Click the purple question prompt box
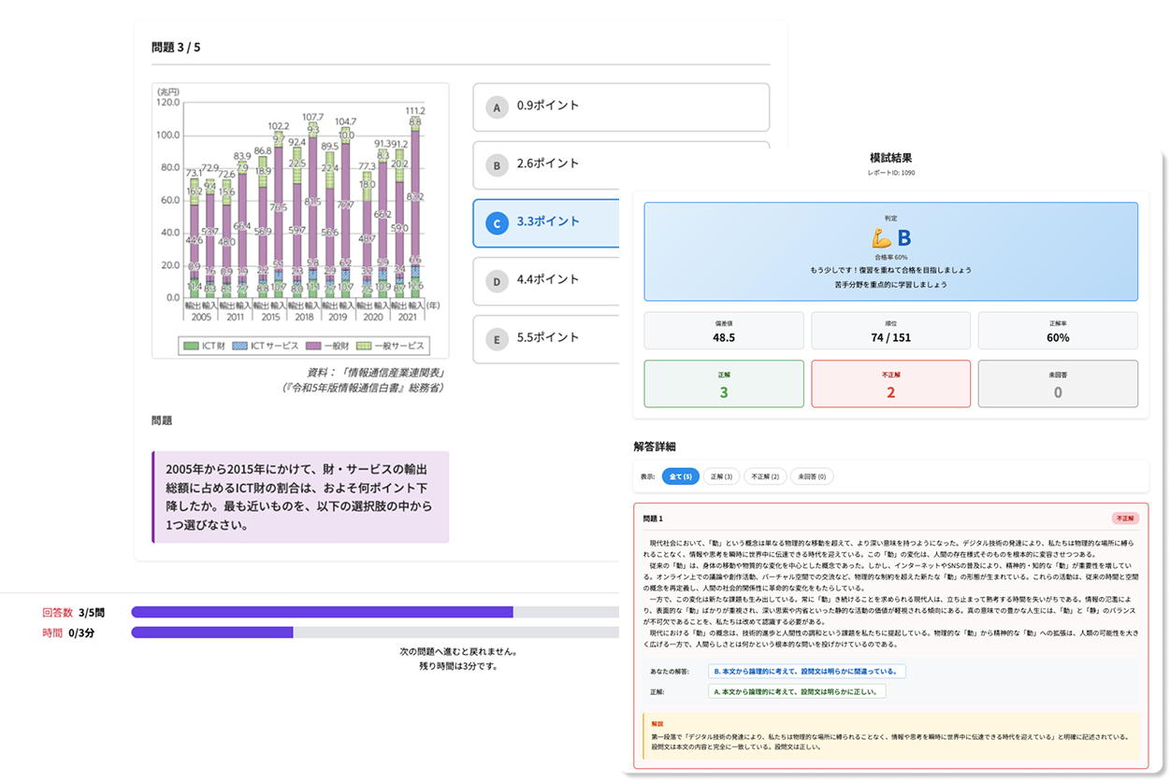Viewport: 1170px width, 781px height. point(300,497)
